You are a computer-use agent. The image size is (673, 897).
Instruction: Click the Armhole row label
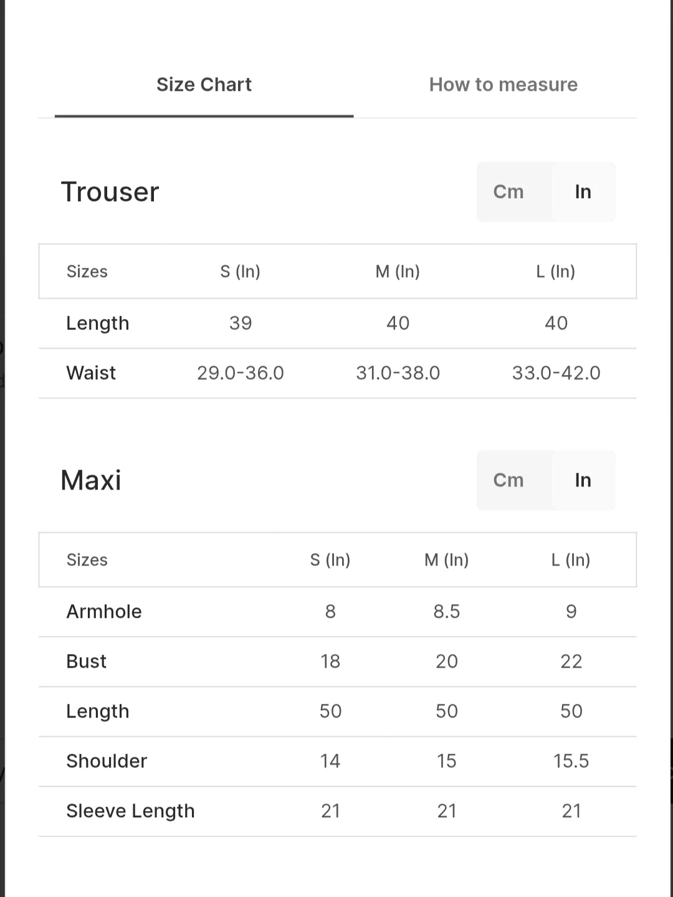(104, 612)
